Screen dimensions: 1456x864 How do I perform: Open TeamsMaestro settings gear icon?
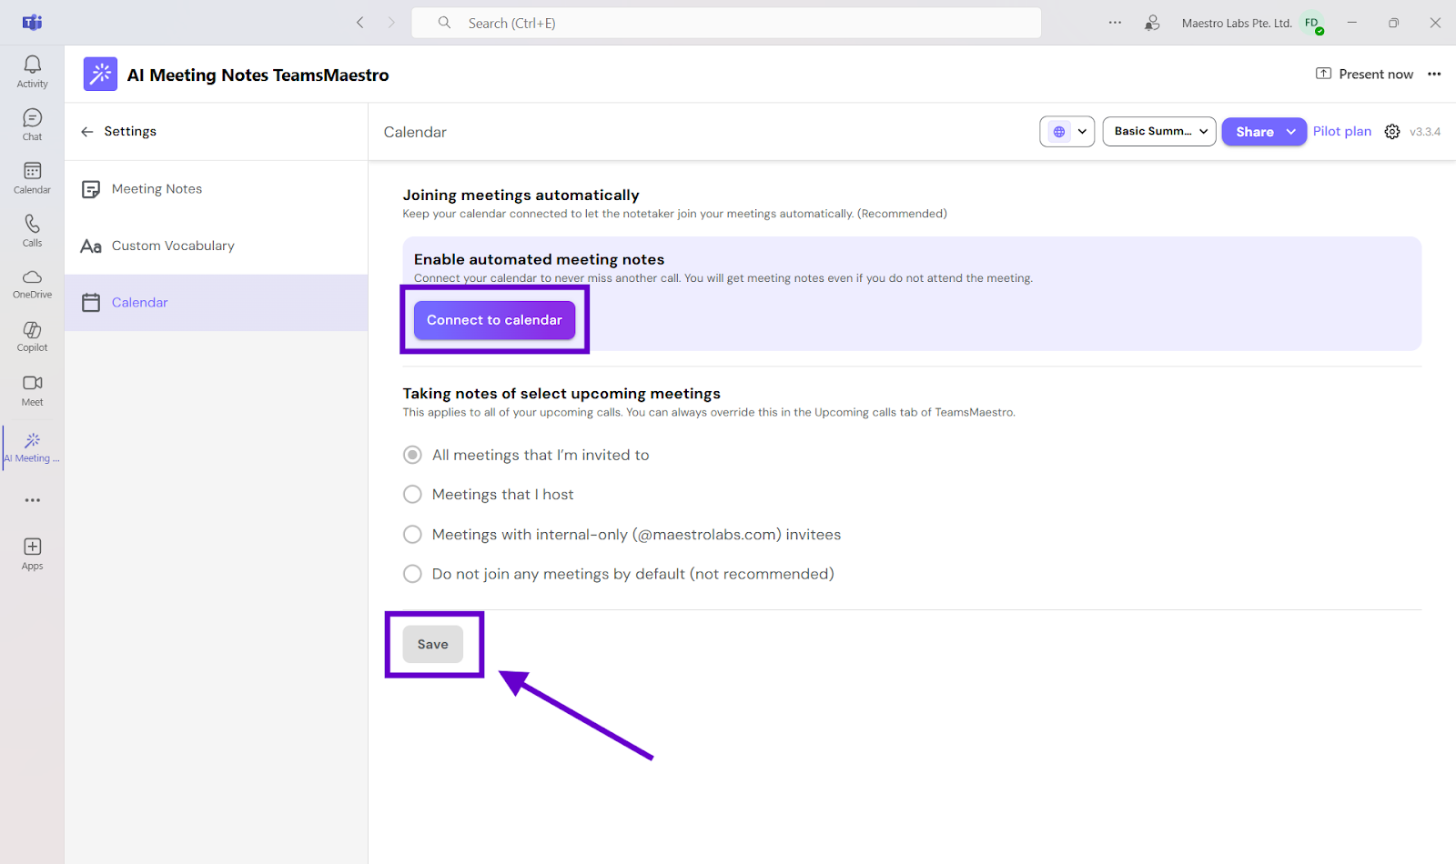click(1392, 132)
